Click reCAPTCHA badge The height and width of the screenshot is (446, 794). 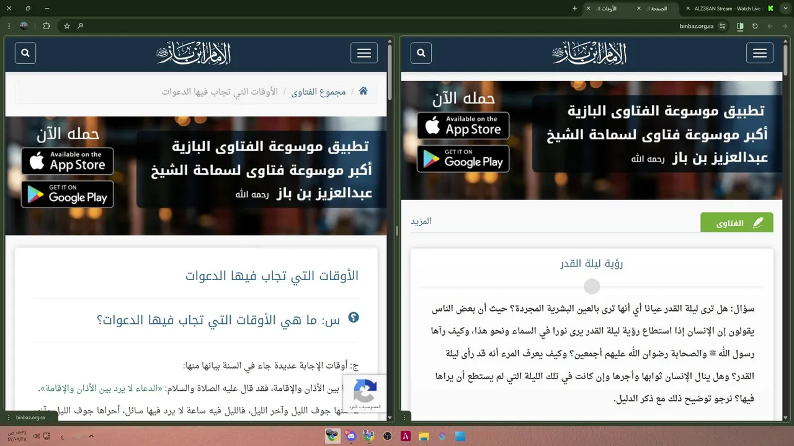click(365, 393)
